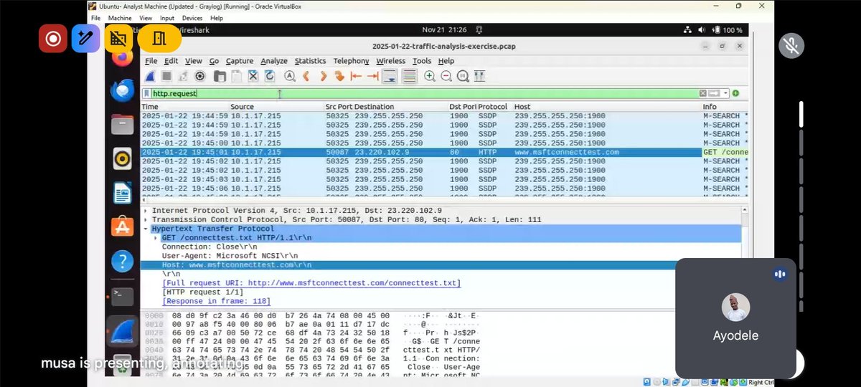
Task: Open VirtualBox Machine menu
Action: [x=120, y=18]
